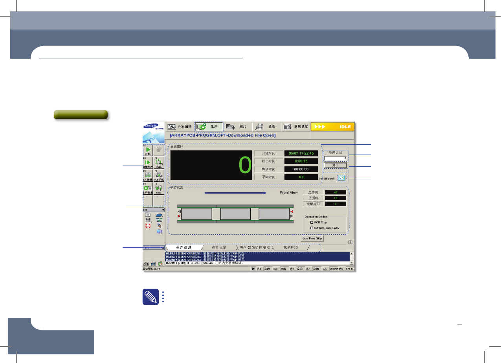
Task: Click the large green PCB counter display
Action: click(211, 166)
